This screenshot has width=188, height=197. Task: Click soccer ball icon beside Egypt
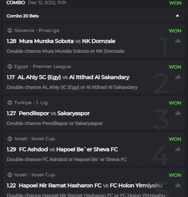tap(10, 67)
